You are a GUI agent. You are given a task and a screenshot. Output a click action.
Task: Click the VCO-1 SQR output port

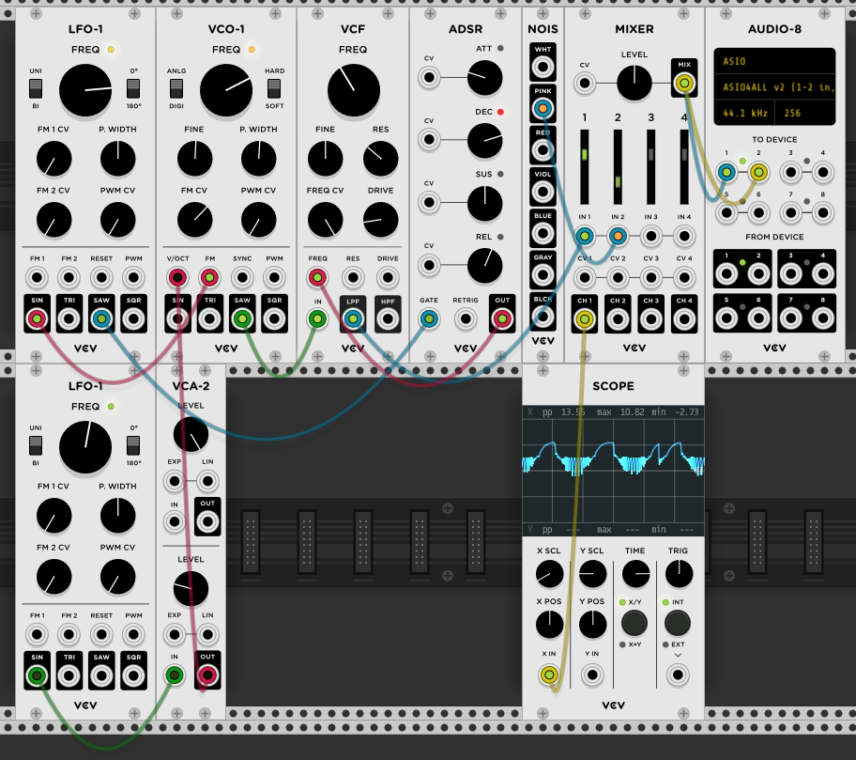[x=274, y=319]
